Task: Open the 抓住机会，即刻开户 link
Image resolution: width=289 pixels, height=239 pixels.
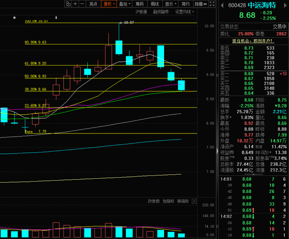Action: point(253,41)
